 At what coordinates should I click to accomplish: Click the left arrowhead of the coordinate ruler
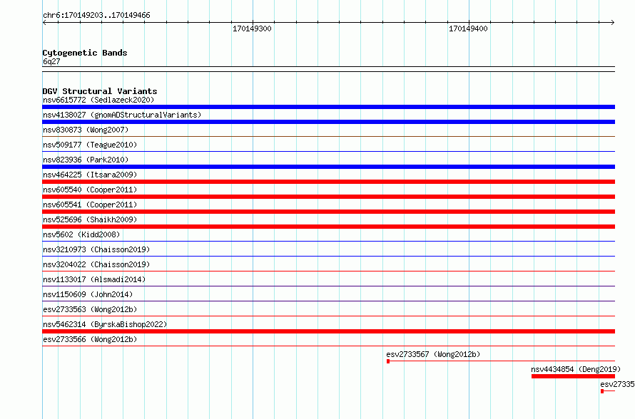tap(44, 23)
